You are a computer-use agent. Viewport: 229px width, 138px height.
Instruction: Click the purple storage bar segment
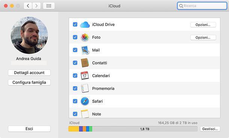[81, 129]
